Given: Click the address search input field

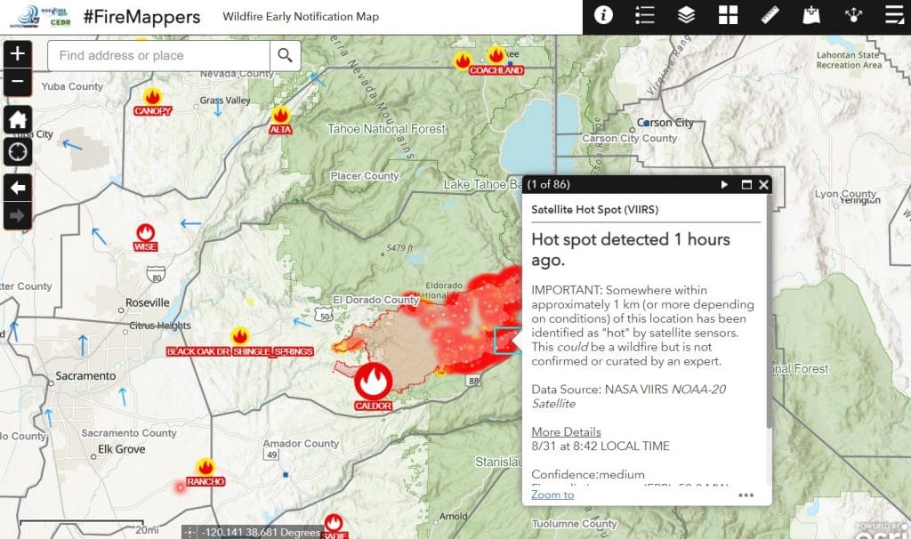Looking at the screenshot, I should [x=160, y=54].
